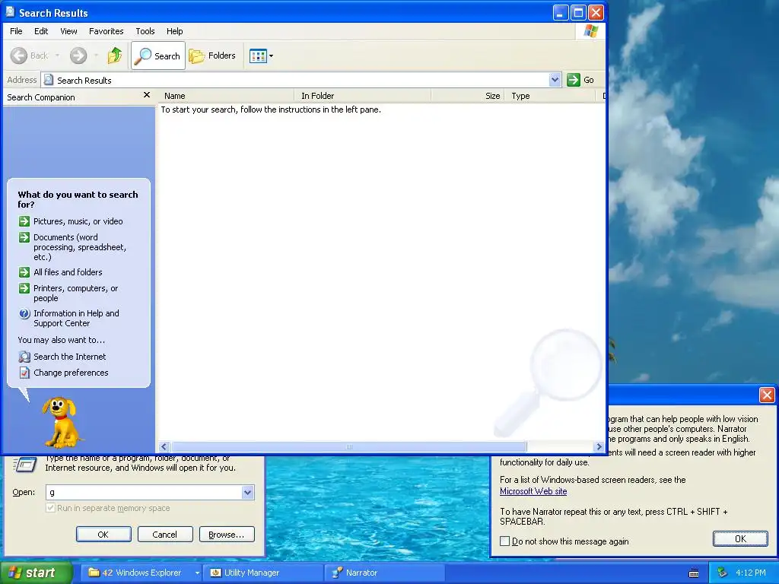
Task: Sort results by Type column
Action: (549, 96)
